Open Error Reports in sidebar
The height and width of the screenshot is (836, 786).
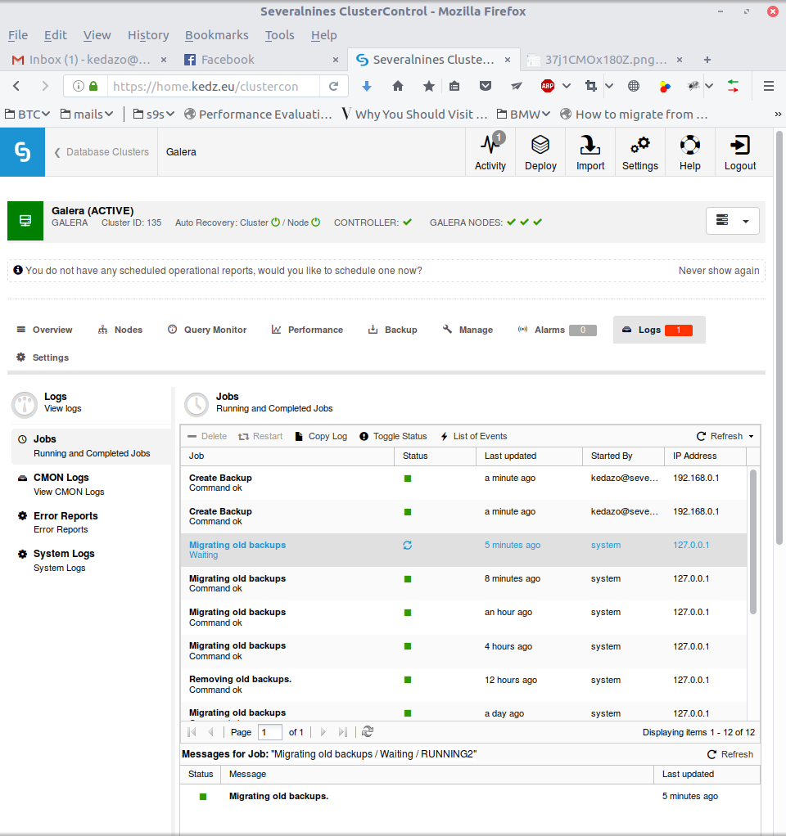coord(91,523)
